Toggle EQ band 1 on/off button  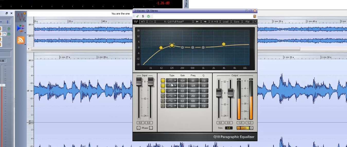[x=163, y=81]
